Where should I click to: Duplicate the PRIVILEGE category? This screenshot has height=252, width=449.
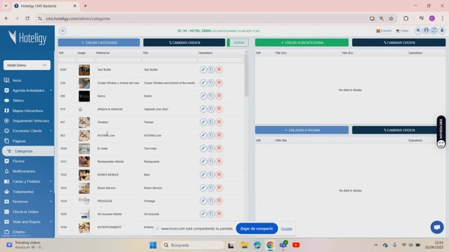point(211,201)
